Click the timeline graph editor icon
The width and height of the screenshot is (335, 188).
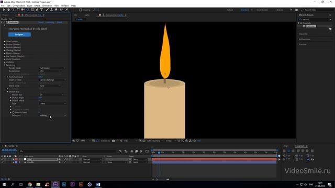coord(147,151)
